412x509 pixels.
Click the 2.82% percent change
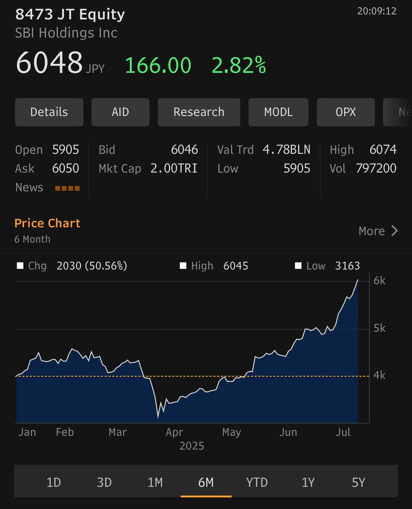239,66
